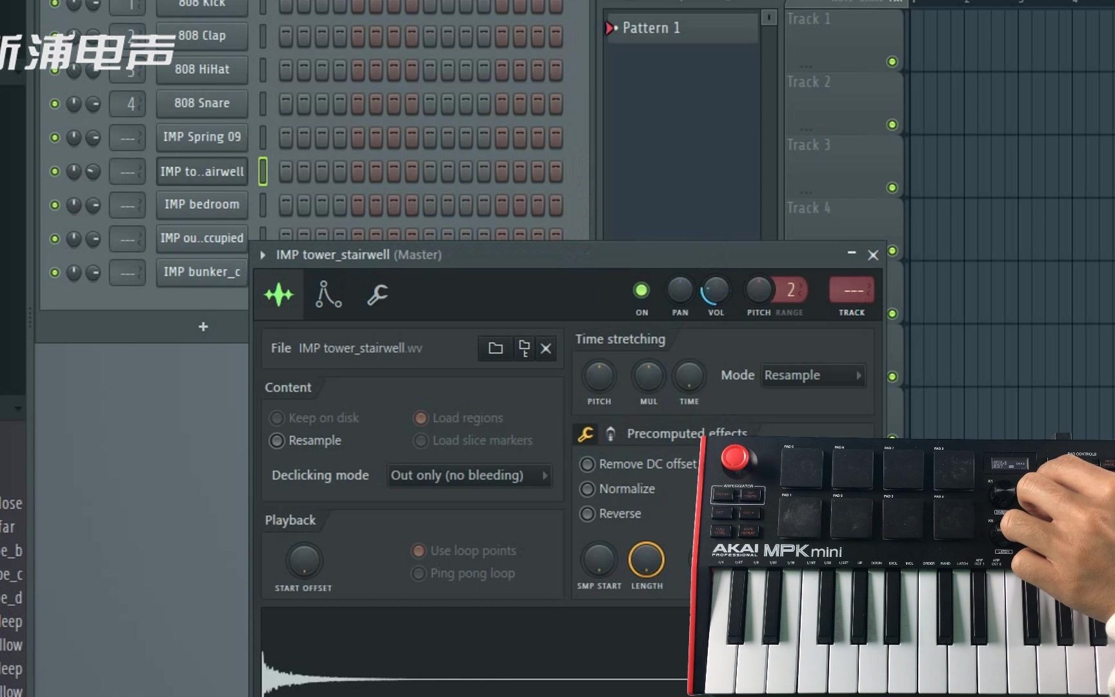Viewport: 1115px width, 697px height.
Task: Mute playlist Track 1 green toggle
Action: (892, 62)
